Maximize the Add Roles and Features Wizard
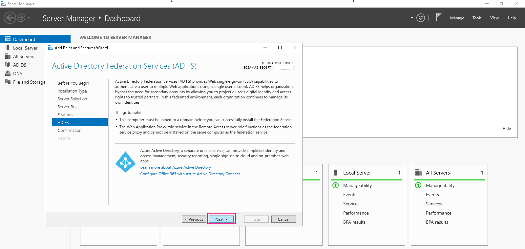525x249 pixels. coord(280,48)
